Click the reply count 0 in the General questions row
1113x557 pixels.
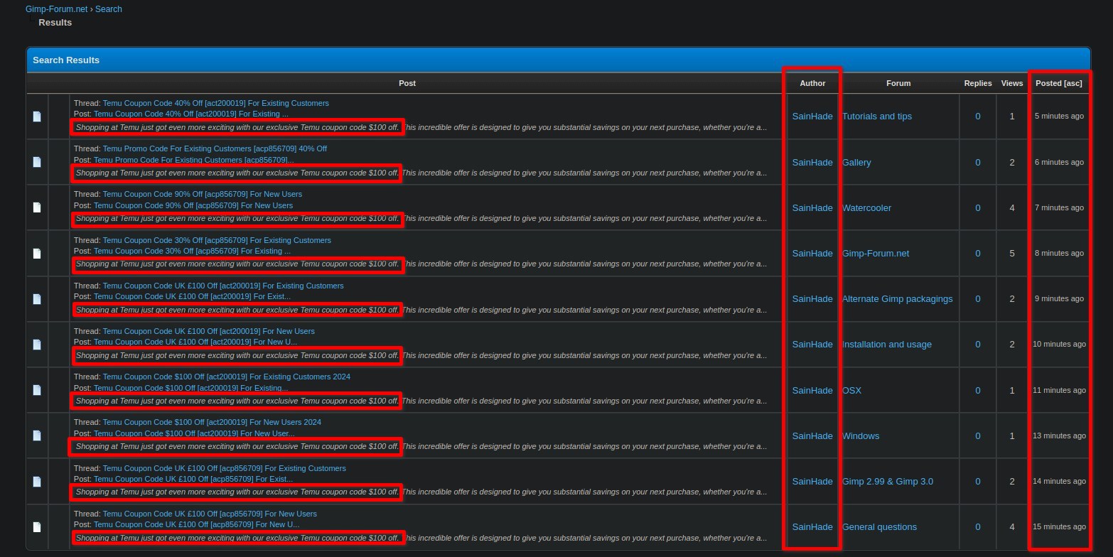coord(978,527)
